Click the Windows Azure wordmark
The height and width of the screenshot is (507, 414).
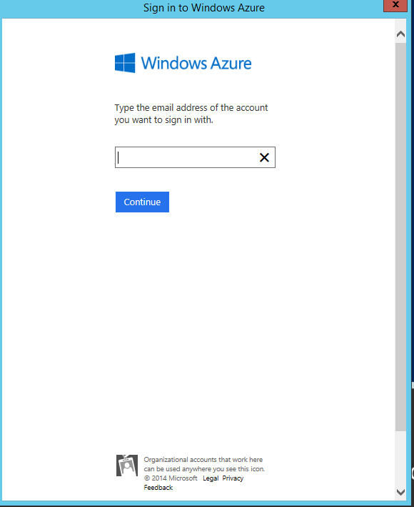(x=196, y=63)
